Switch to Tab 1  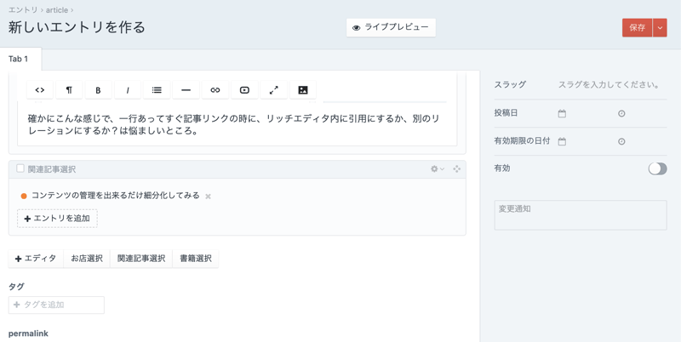[x=19, y=59]
